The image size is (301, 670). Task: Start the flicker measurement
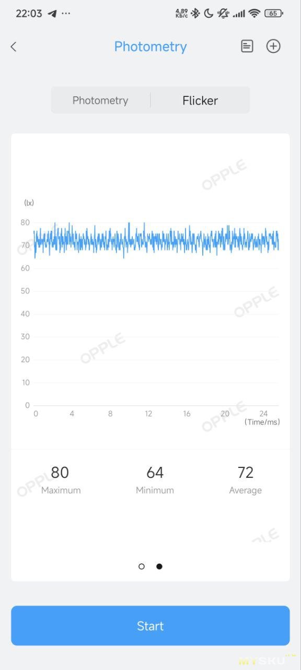[150, 626]
